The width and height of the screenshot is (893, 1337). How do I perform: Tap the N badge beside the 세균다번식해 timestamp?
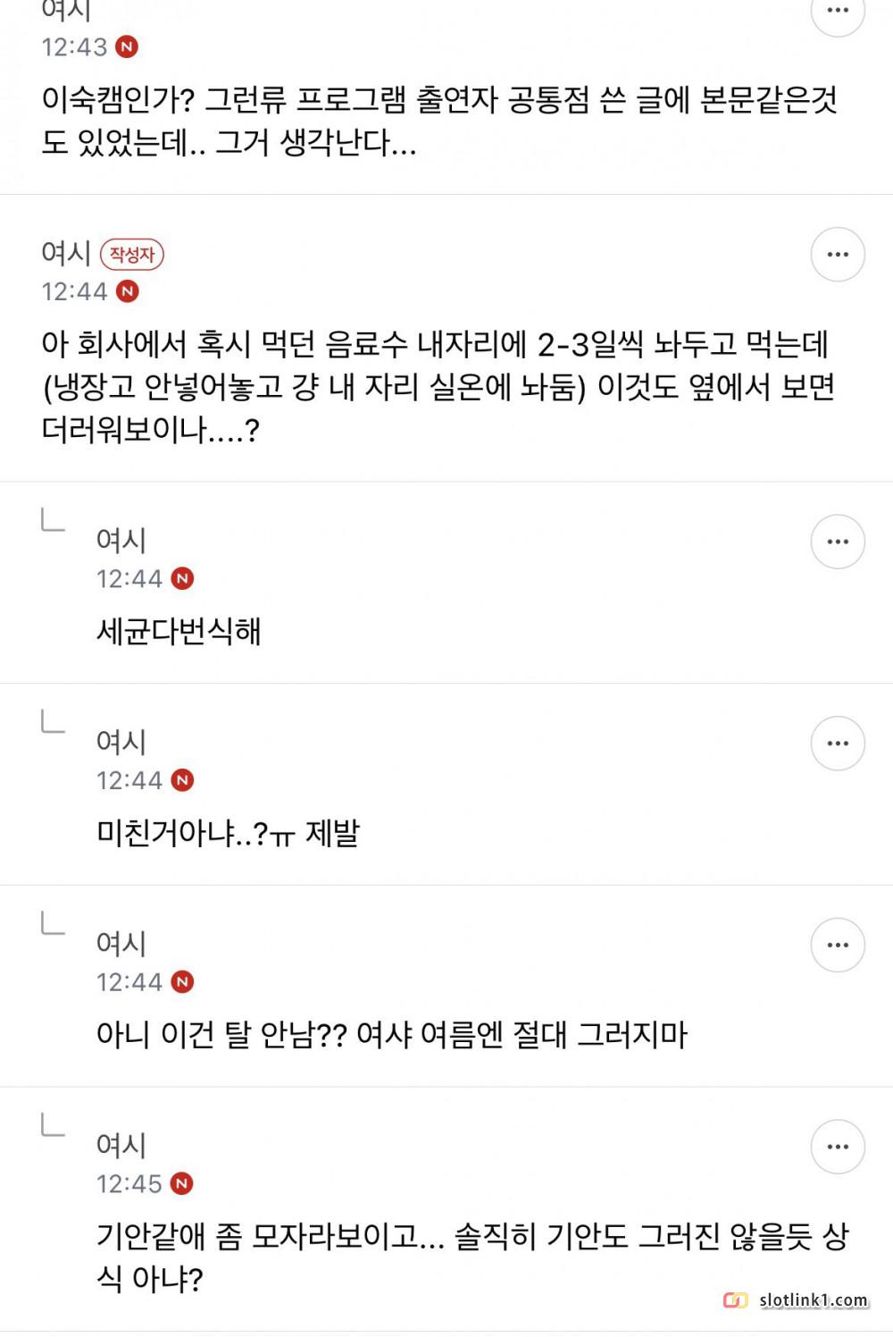tap(182, 579)
